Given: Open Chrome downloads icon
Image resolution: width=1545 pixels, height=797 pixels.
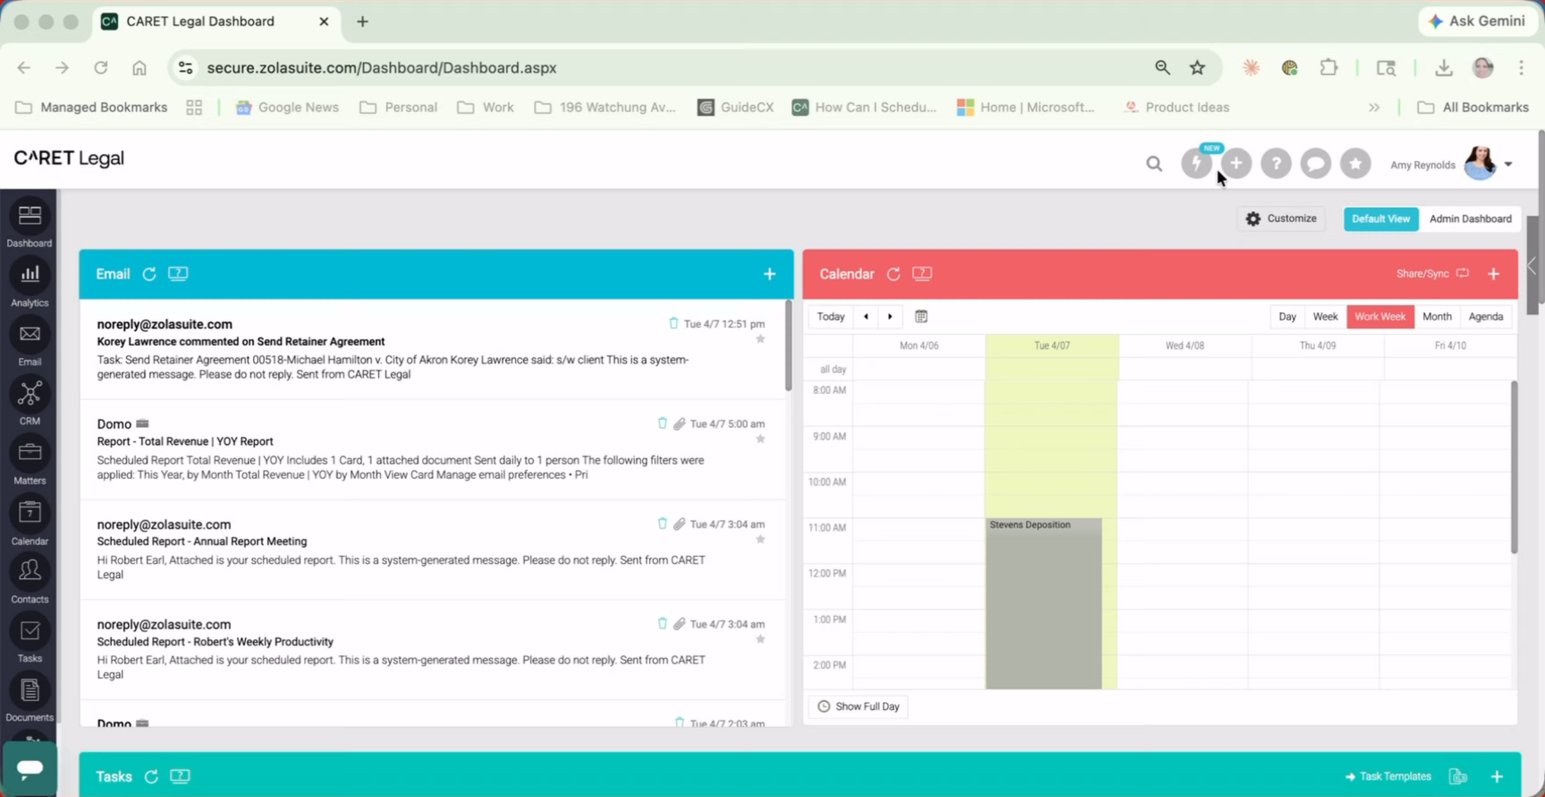Looking at the screenshot, I should [x=1444, y=68].
